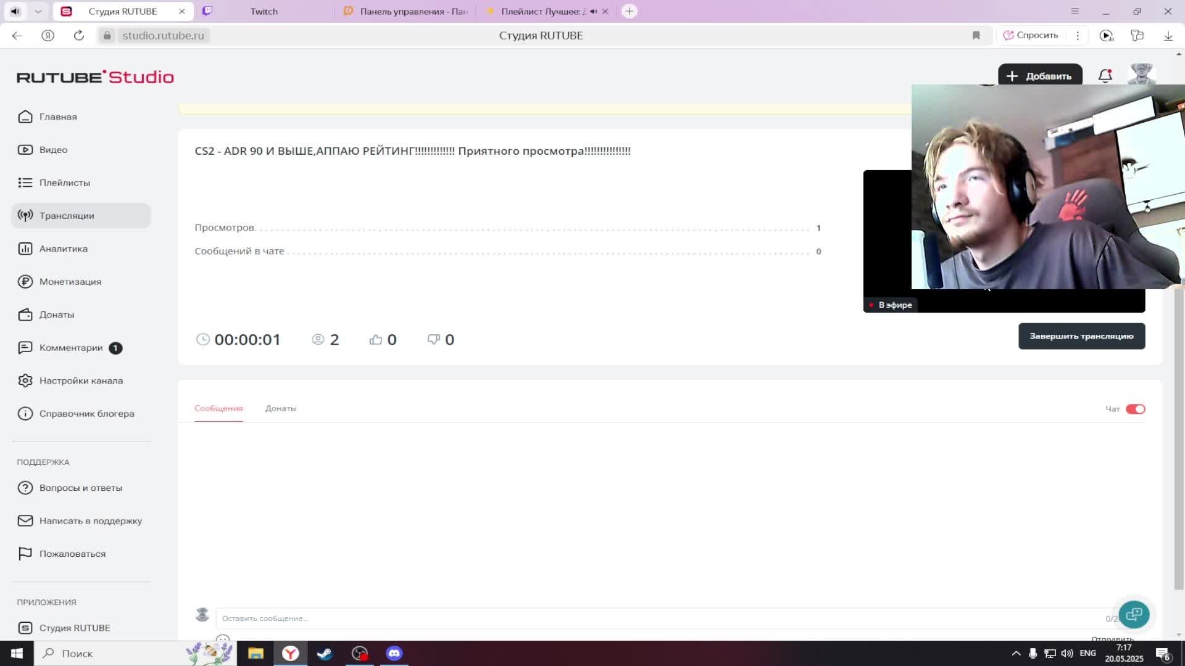The height and width of the screenshot is (666, 1185).
Task: Click Завершить трансляцию button
Action: [1081, 336]
